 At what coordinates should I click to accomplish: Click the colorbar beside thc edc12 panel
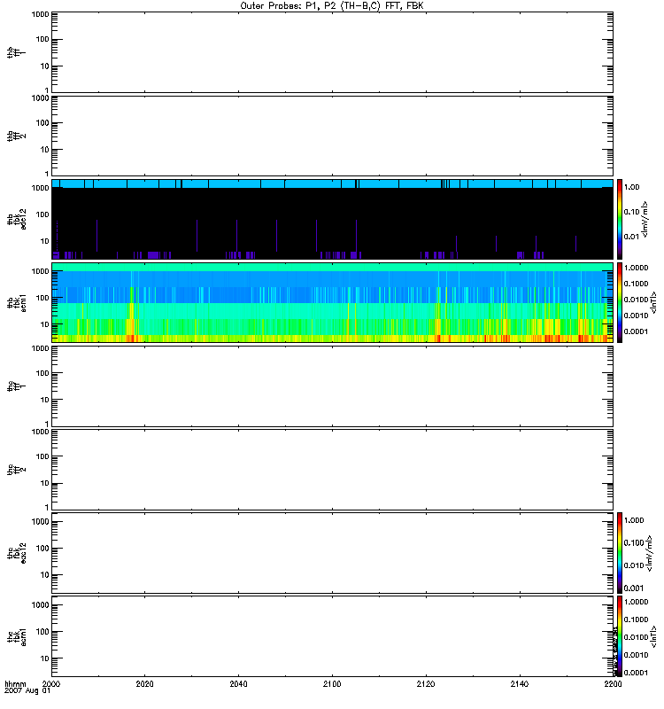620,552
